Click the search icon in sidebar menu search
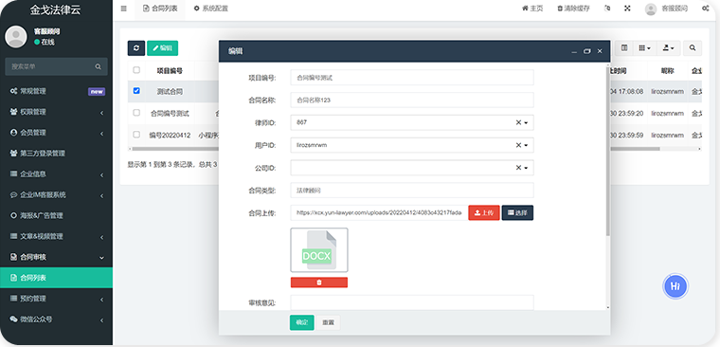The width and height of the screenshot is (720, 347). tap(99, 66)
